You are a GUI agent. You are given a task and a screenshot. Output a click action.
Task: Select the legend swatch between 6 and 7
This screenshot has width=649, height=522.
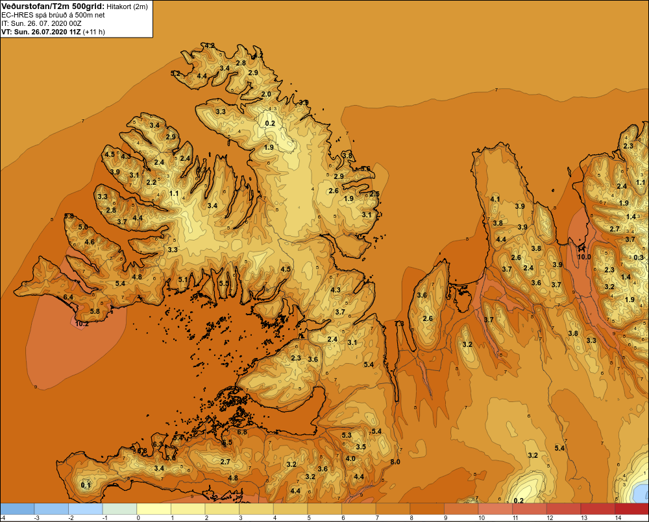coord(359,509)
